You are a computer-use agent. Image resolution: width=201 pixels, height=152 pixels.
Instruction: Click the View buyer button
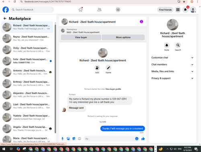click(x=81, y=37)
